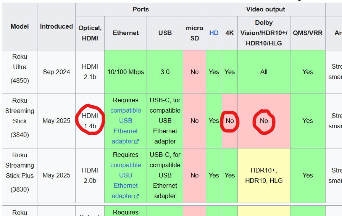Click external link icon in Streaming Stick Plus row

(137, 196)
